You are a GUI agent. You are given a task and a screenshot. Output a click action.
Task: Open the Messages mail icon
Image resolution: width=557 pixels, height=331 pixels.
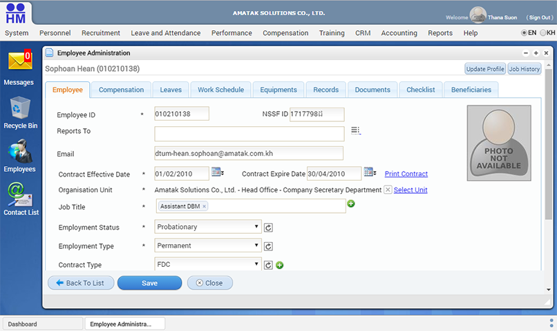point(20,60)
